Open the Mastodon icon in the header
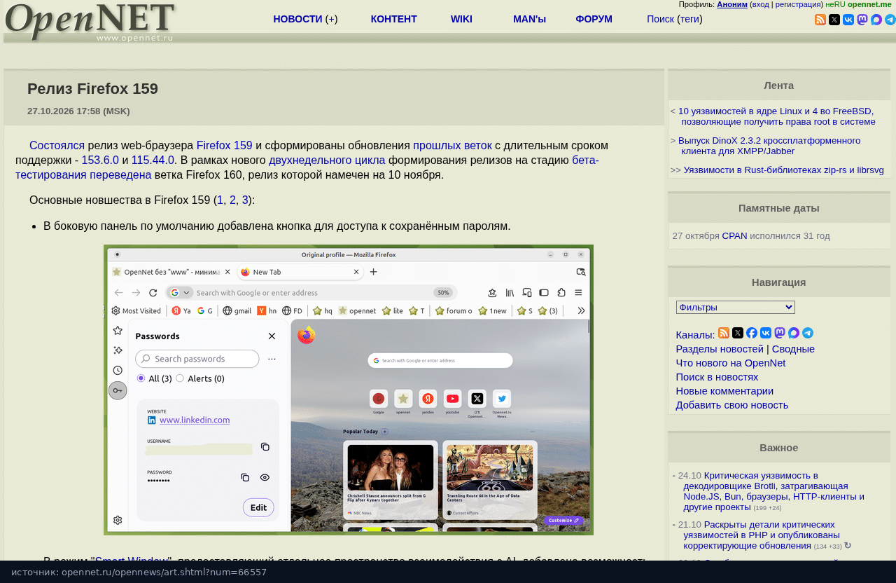The height and width of the screenshot is (583, 896). 862,20
